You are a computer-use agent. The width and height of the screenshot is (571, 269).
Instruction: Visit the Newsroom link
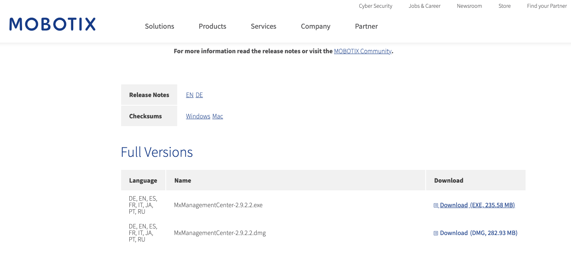point(469,6)
